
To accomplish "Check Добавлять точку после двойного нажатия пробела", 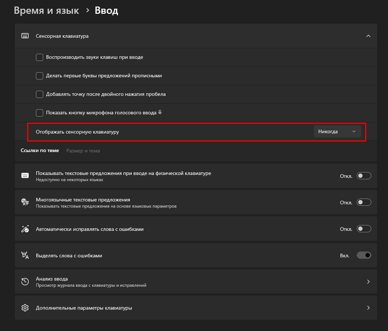I will (40, 94).
